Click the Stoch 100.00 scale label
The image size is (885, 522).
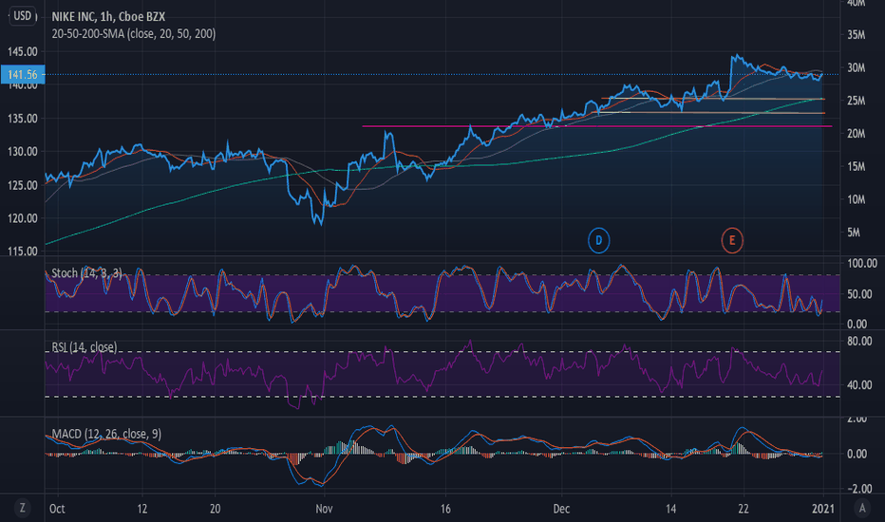[x=862, y=263]
